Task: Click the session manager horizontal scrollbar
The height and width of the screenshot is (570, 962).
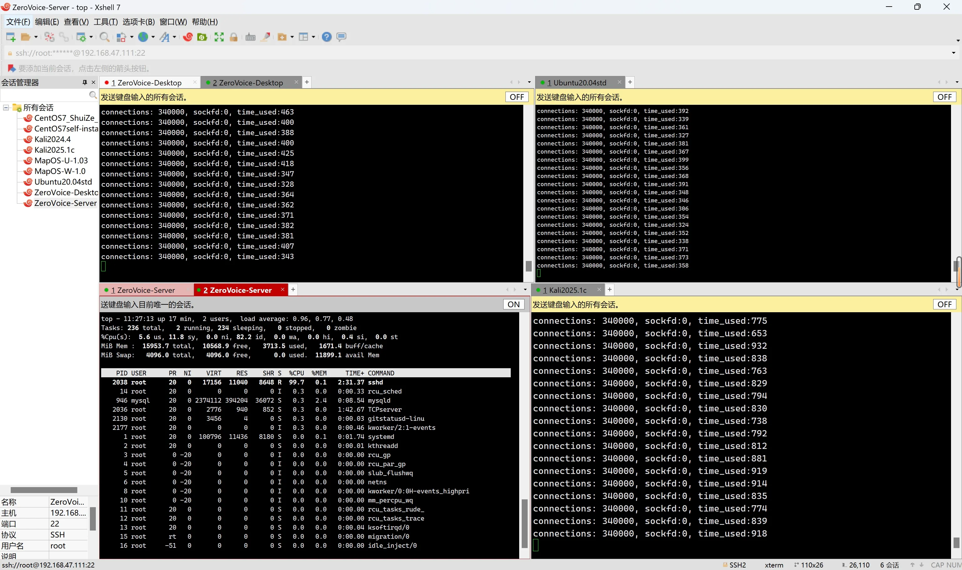Action: [44, 490]
